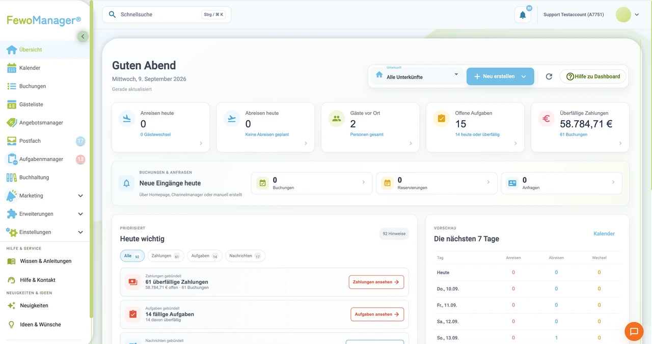Open the account menu chevron
The height and width of the screenshot is (344, 652).
coord(637,15)
